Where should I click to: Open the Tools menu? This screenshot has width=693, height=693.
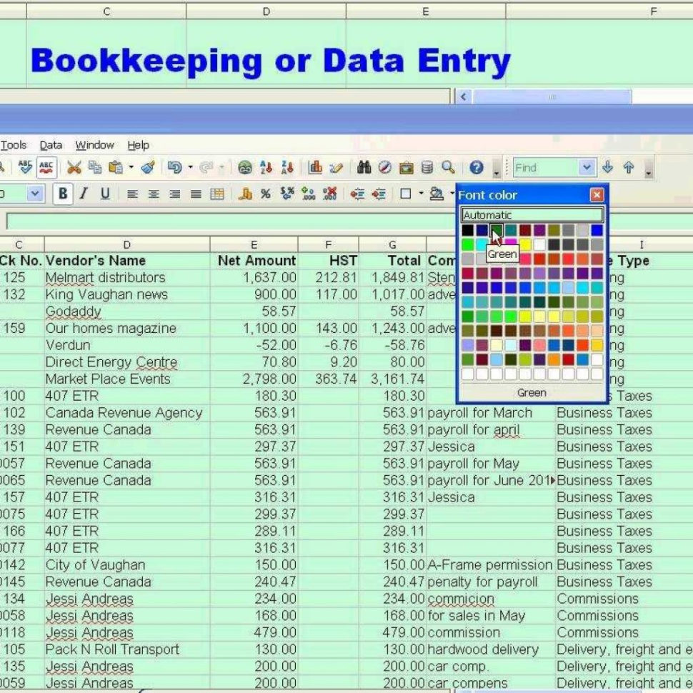[x=13, y=145]
